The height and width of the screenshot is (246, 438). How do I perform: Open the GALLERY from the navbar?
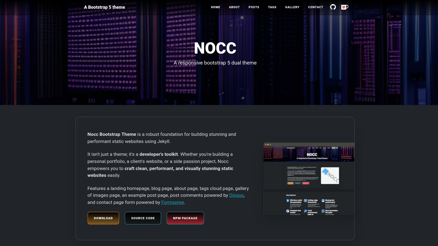tap(292, 7)
